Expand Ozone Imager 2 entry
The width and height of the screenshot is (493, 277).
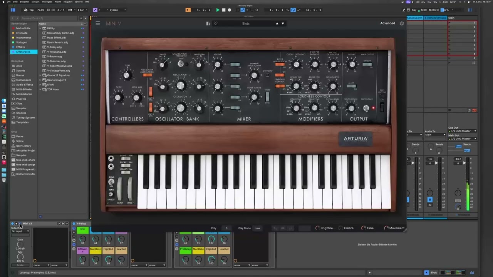point(40,80)
